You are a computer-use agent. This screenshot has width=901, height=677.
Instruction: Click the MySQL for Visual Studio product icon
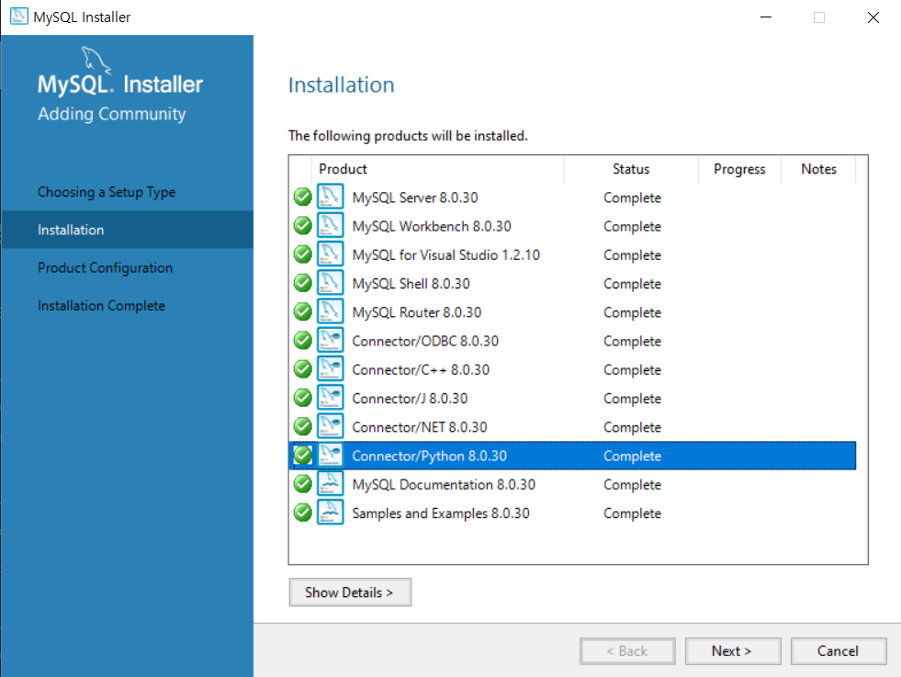pyautogui.click(x=331, y=254)
